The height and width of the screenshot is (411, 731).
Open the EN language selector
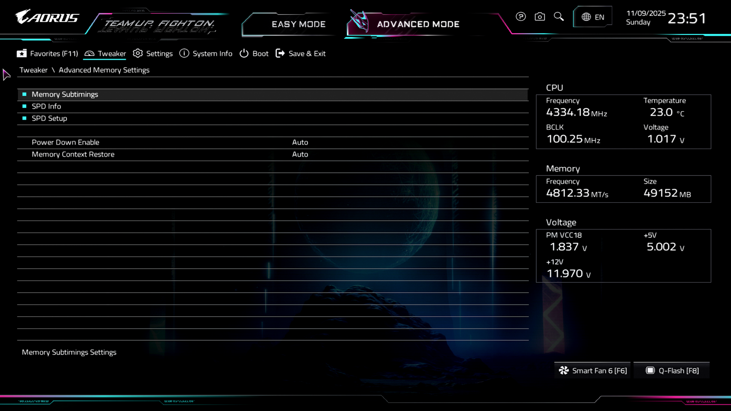(x=592, y=17)
